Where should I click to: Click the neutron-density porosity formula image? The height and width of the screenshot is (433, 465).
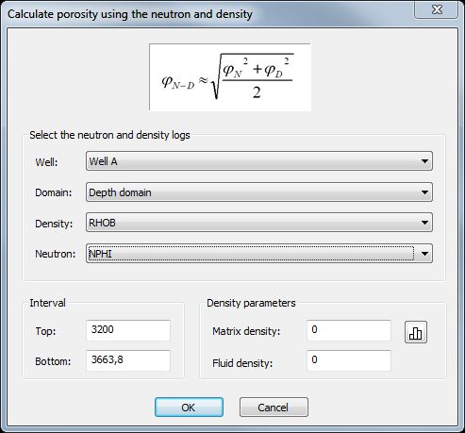[230, 77]
